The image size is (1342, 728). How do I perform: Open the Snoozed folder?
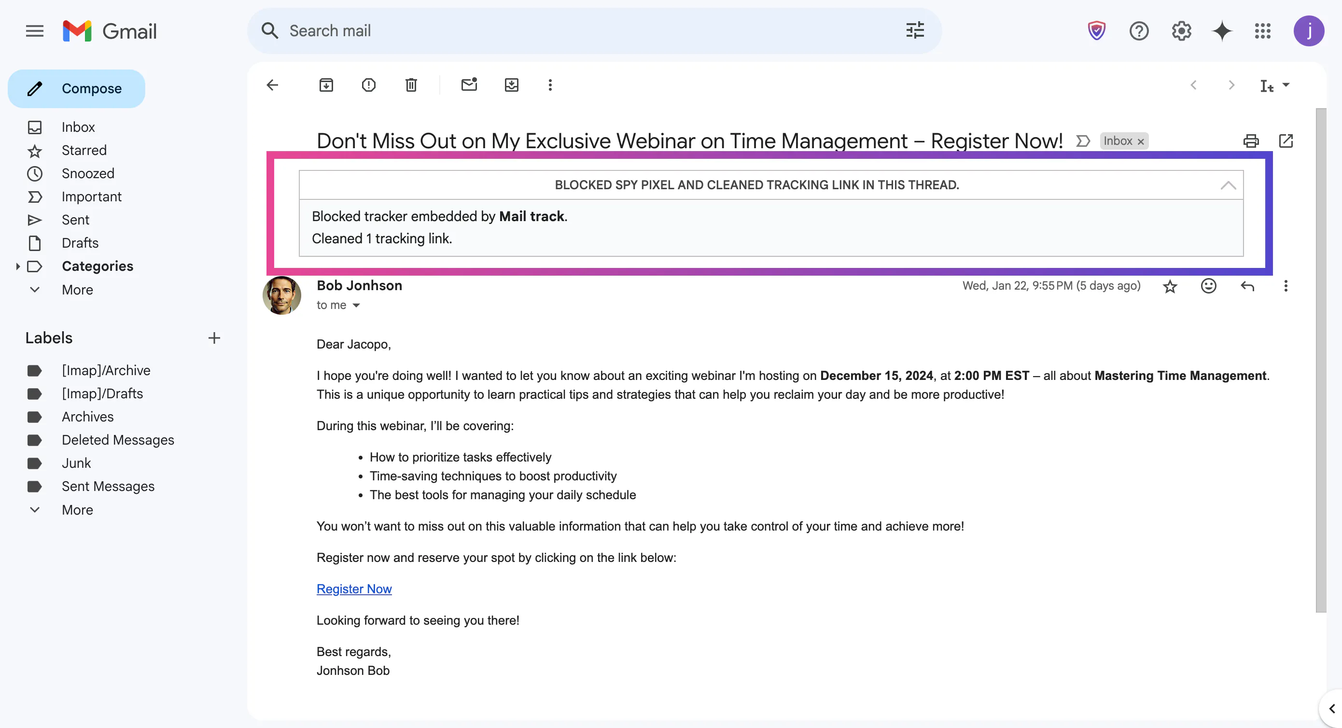pos(87,173)
